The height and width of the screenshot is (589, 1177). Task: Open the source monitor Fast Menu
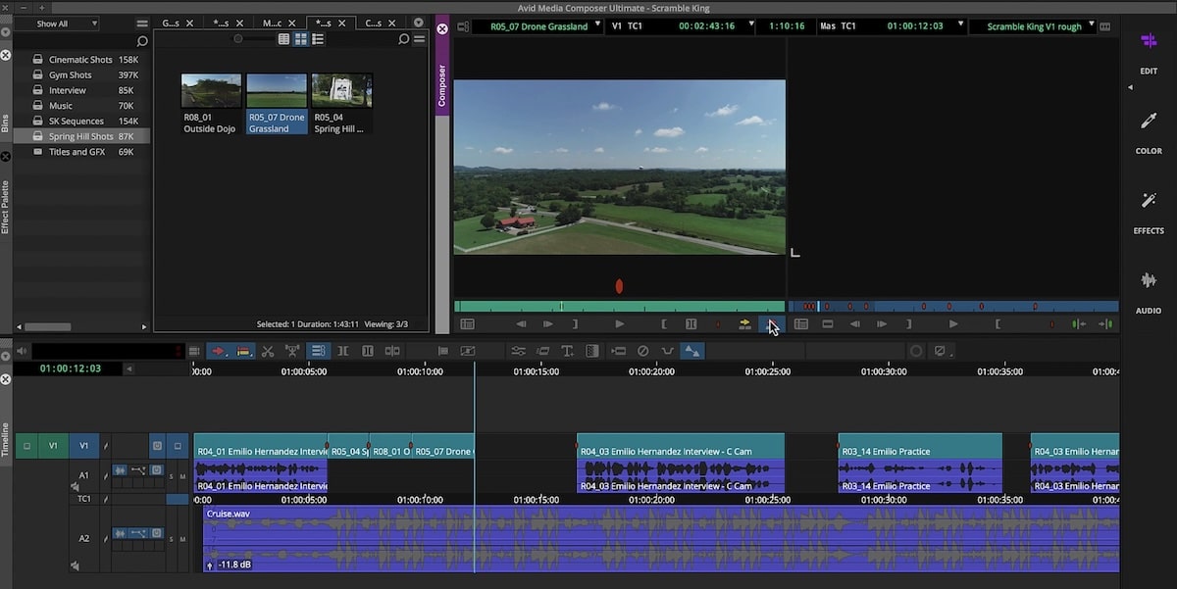point(468,324)
